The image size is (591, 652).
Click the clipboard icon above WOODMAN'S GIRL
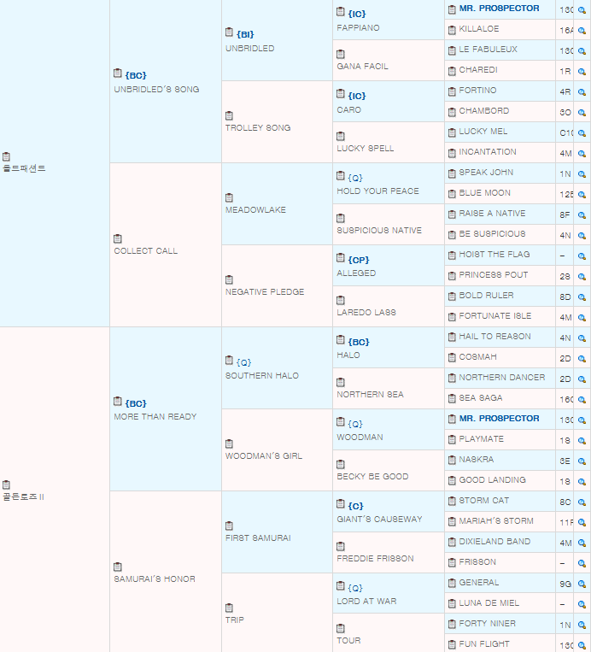229,443
